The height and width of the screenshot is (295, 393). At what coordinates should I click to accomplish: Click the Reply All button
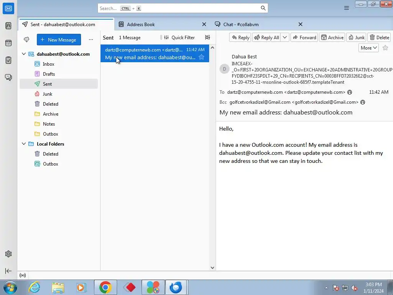(266, 37)
